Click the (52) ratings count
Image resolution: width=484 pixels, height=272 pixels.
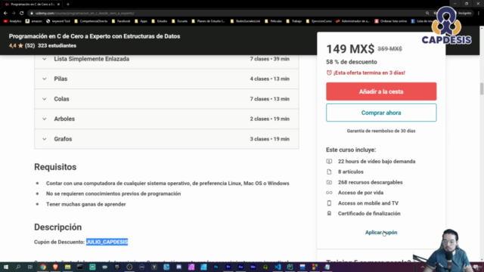coord(29,45)
